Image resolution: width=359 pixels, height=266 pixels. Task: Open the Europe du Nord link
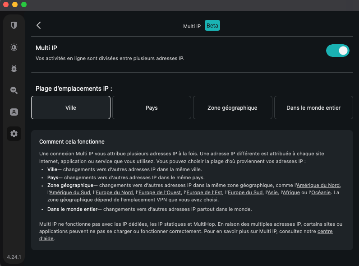click(x=114, y=193)
